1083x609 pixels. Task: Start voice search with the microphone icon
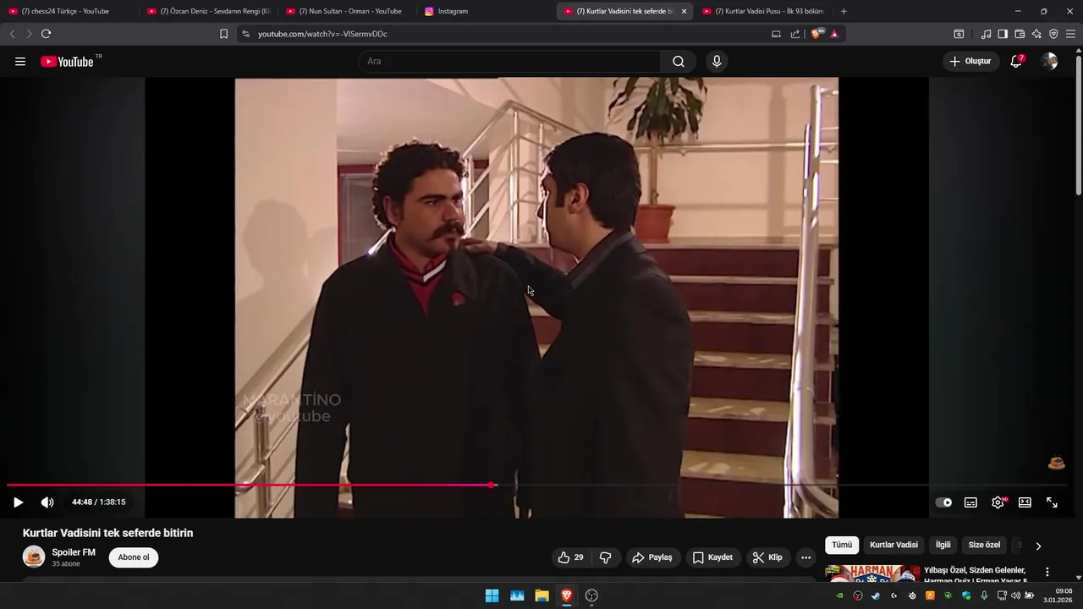pos(717,61)
